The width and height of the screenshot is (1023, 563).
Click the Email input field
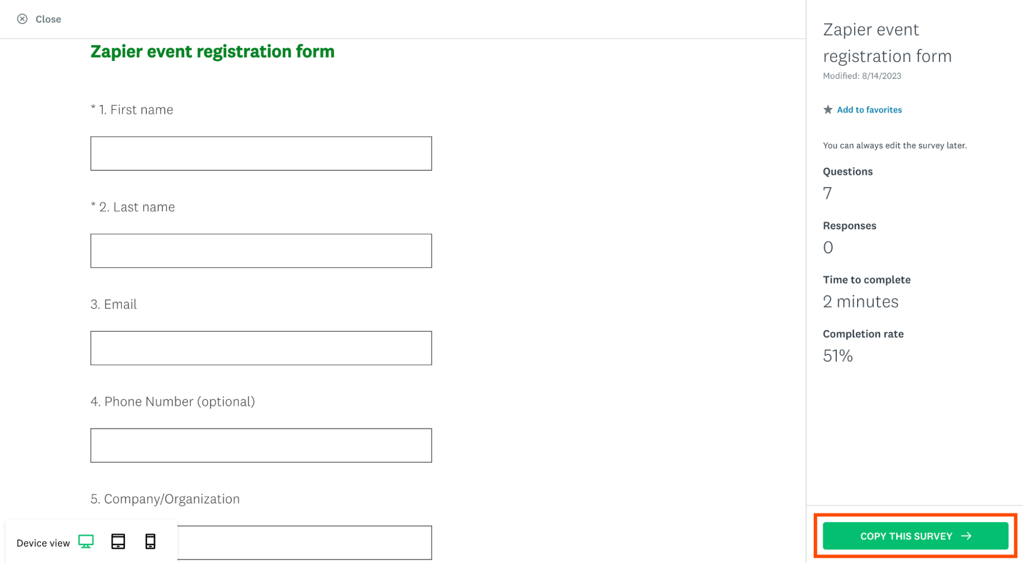[262, 348]
